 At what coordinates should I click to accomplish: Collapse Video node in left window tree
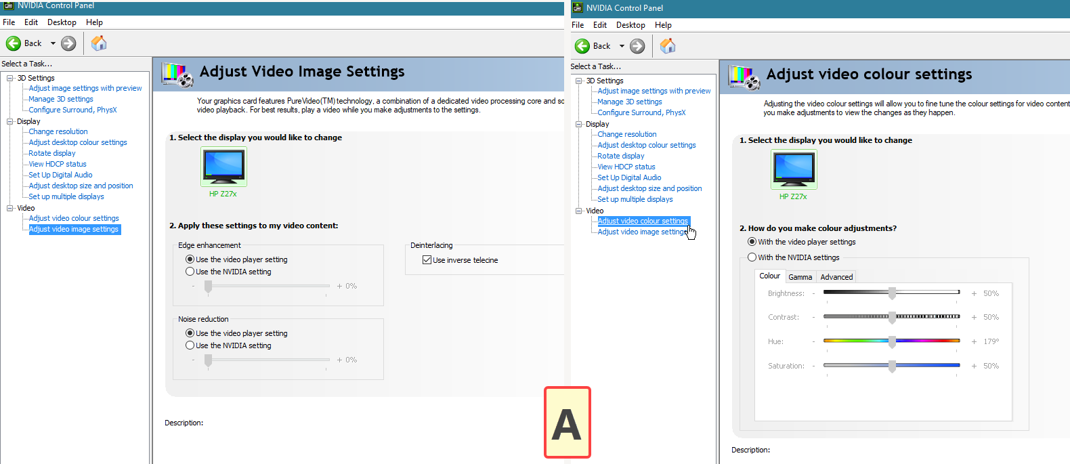point(10,208)
